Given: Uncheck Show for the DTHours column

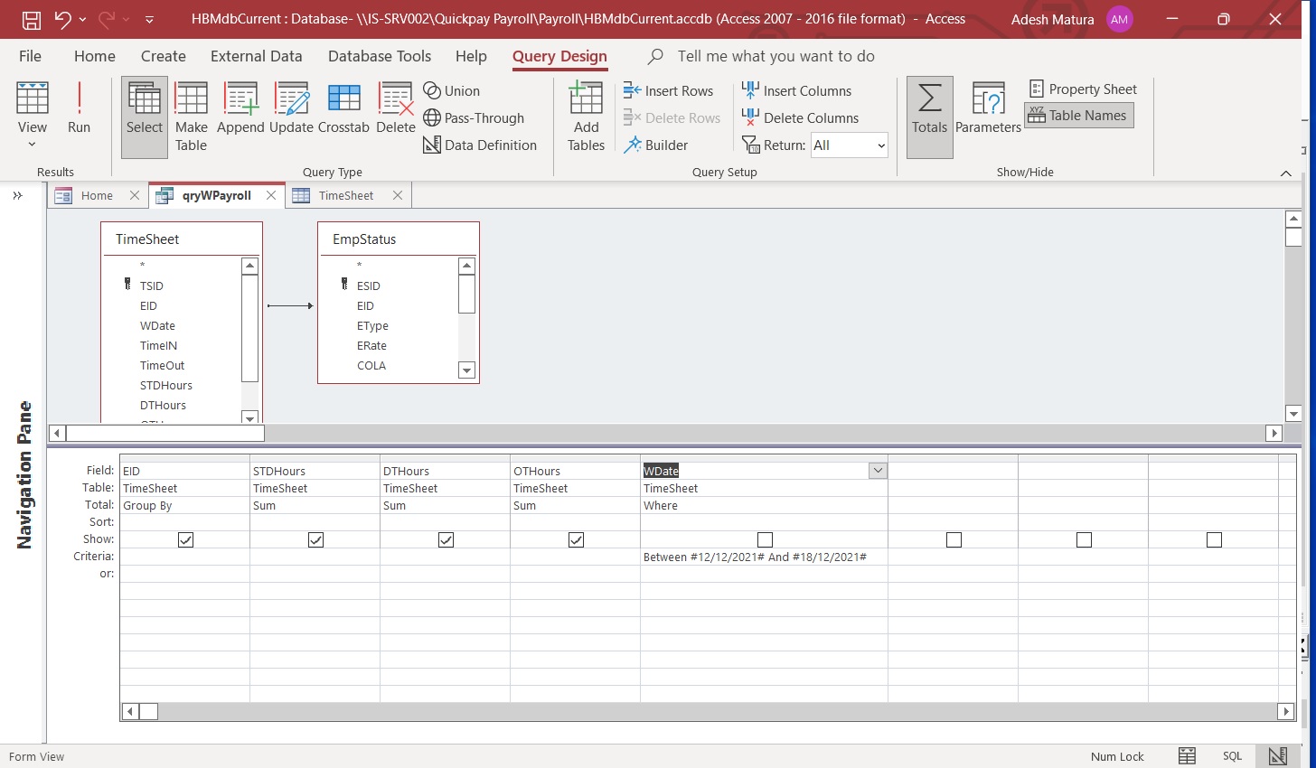Looking at the screenshot, I should click(446, 539).
